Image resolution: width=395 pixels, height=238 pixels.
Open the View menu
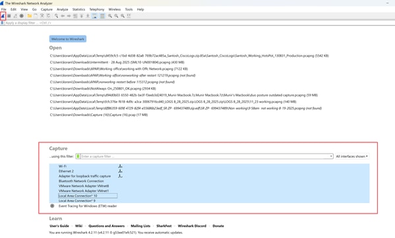pyautogui.click(x=24, y=9)
